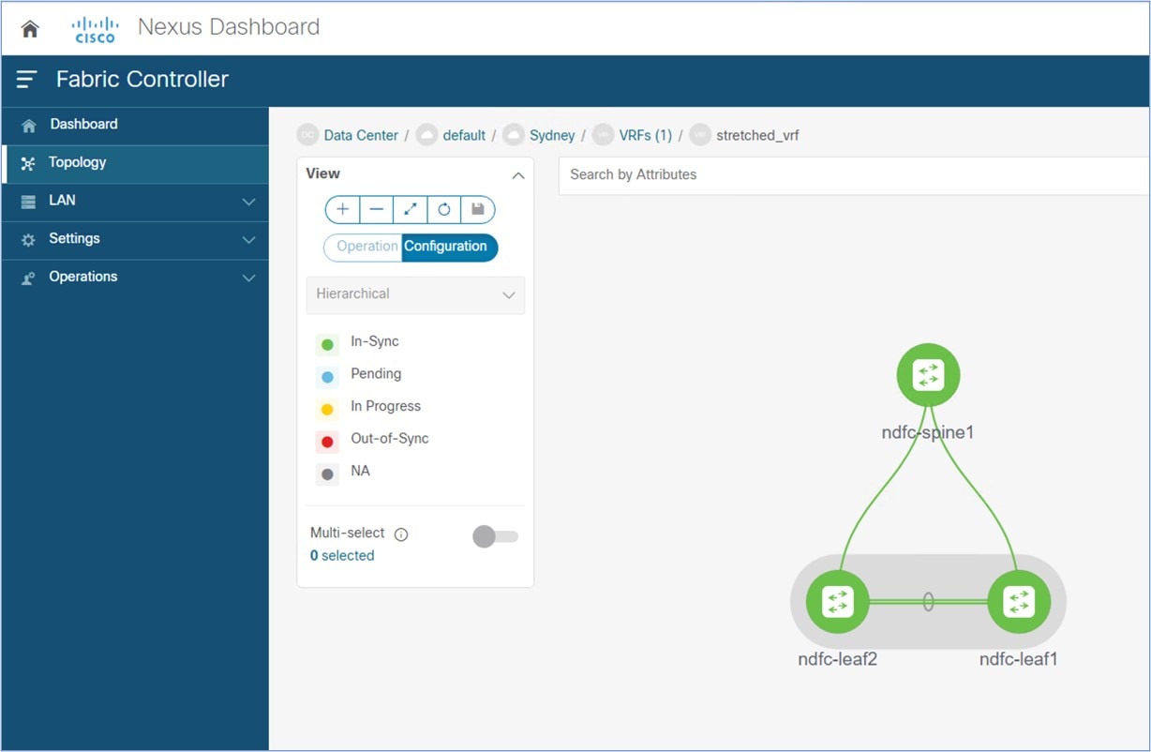Viewport: 1151px width, 752px height.
Task: Click the LAN icon in sidebar
Action: pyautogui.click(x=29, y=201)
